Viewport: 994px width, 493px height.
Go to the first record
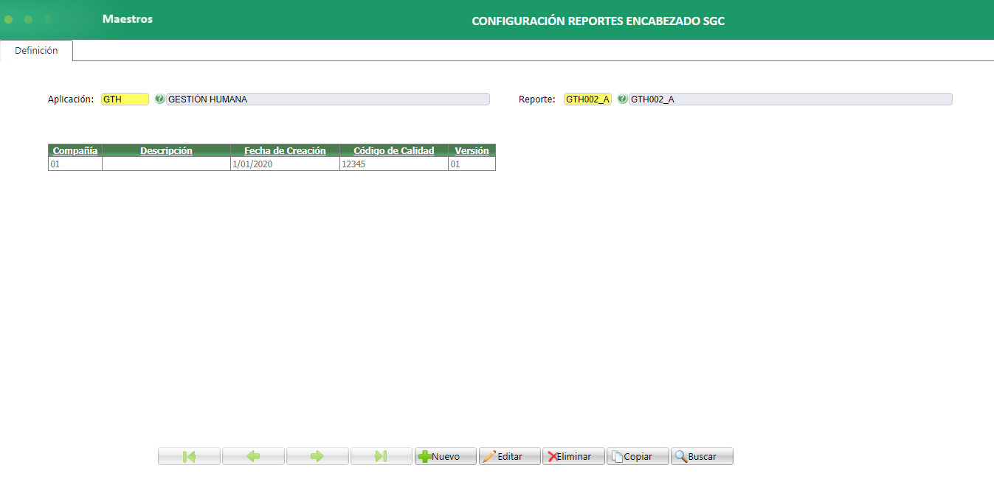(189, 456)
